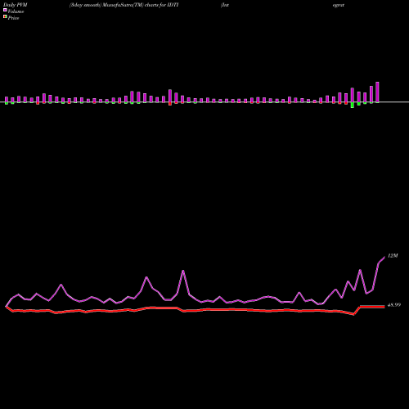Click the Price legend color swatch

click(5, 16)
